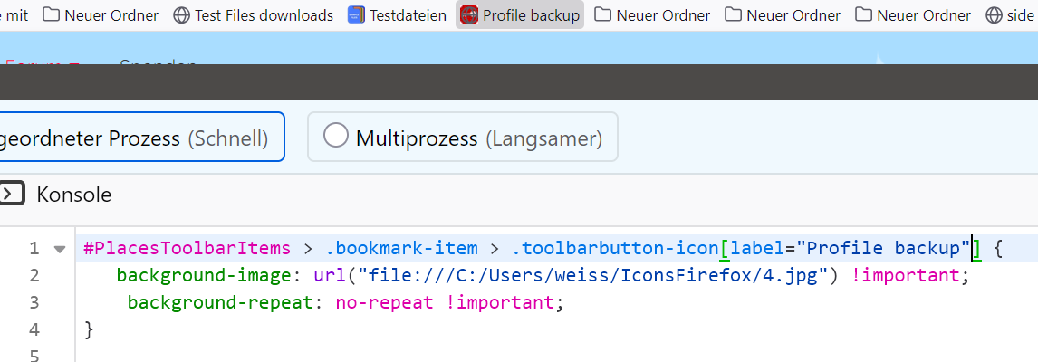This screenshot has width=1038, height=362.
Task: Select the Multiprozess (Langsamer) radio button
Action: (336, 136)
